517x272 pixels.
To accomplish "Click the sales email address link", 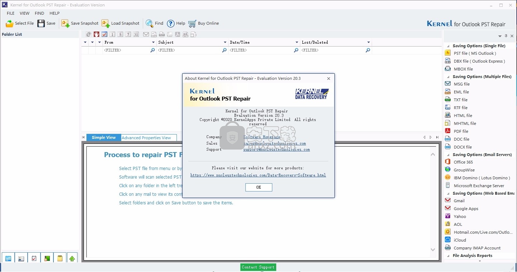I will coord(275,143).
